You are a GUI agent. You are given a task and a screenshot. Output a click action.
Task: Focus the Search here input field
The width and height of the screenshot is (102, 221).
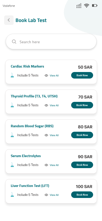pyautogui.click(x=51, y=42)
